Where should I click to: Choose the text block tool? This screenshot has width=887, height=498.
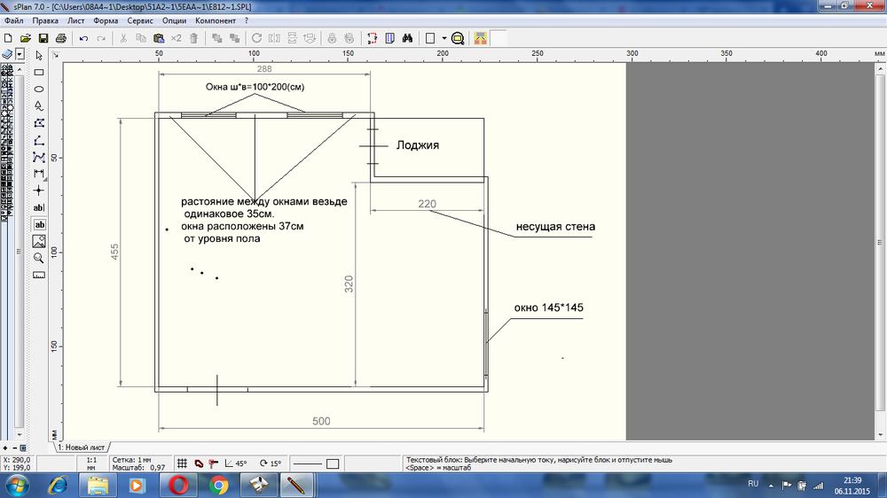pyautogui.click(x=39, y=225)
